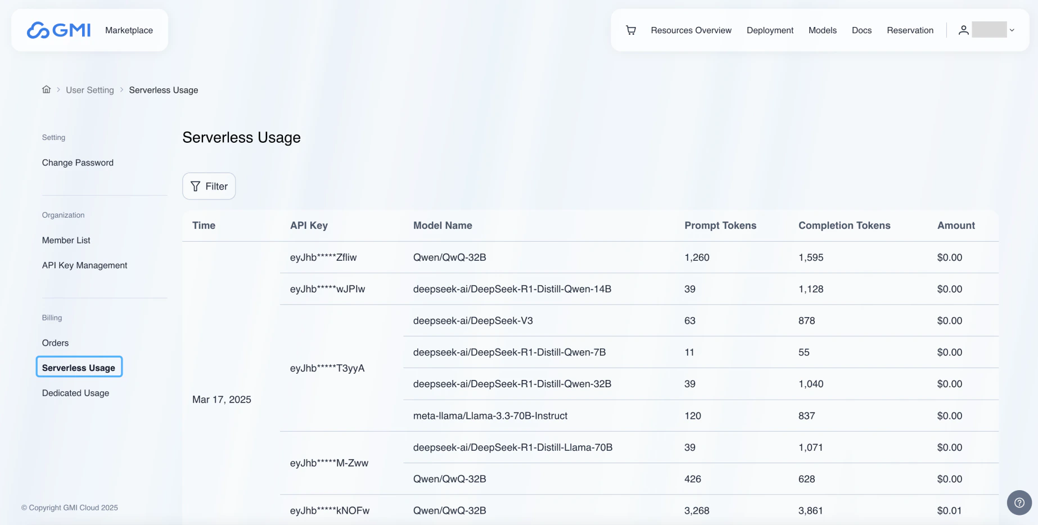Click prompt tokens value 63
The image size is (1038, 525).
pos(690,321)
